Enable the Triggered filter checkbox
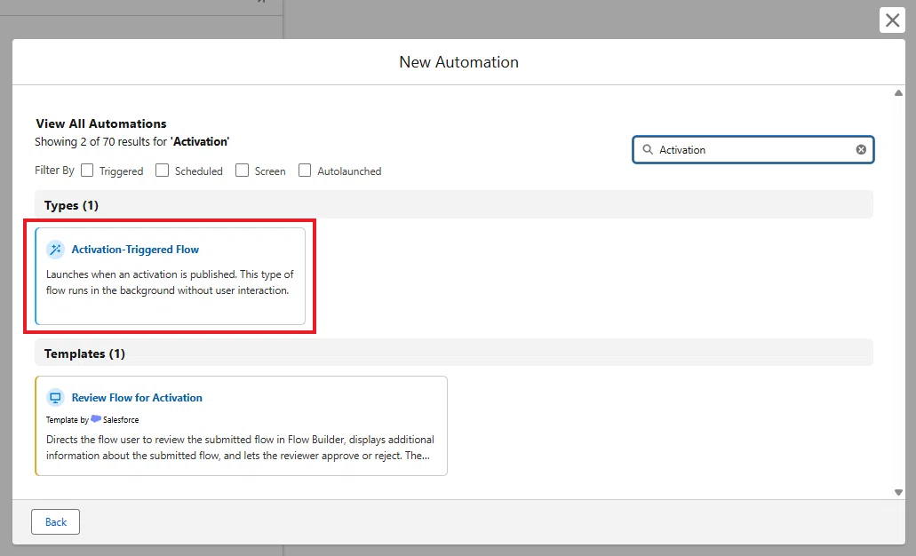 (x=87, y=170)
